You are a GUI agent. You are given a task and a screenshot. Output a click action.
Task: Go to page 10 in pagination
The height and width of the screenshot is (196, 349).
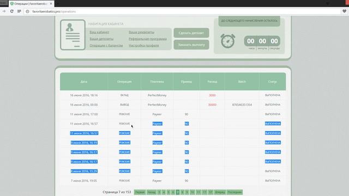click(192, 192)
